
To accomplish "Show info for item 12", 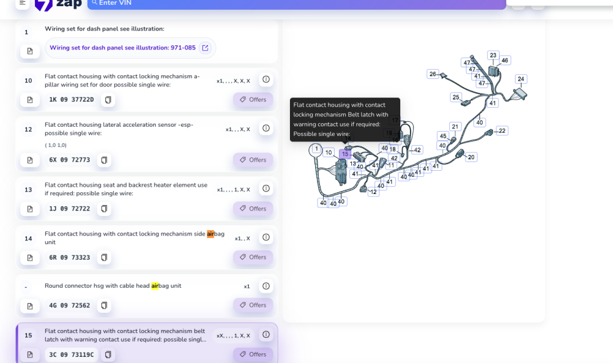I will coord(266,128).
